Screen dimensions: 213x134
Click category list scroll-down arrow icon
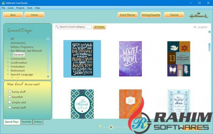48,77
